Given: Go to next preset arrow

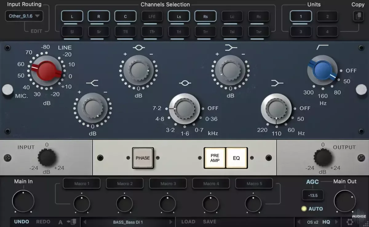Looking at the screenshot, I should click(x=171, y=222).
